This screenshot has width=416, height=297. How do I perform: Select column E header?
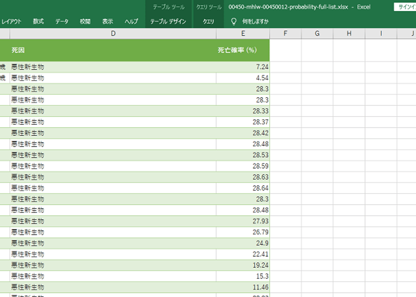click(243, 33)
